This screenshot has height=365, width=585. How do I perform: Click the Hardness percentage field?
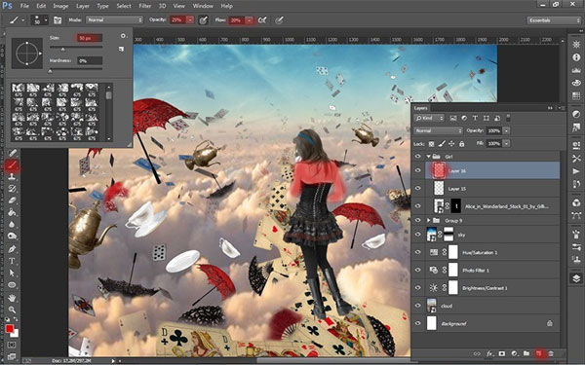tap(90, 60)
